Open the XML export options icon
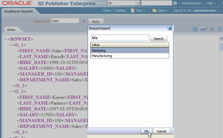Viewport: 223px width, 138px height. (204, 29)
